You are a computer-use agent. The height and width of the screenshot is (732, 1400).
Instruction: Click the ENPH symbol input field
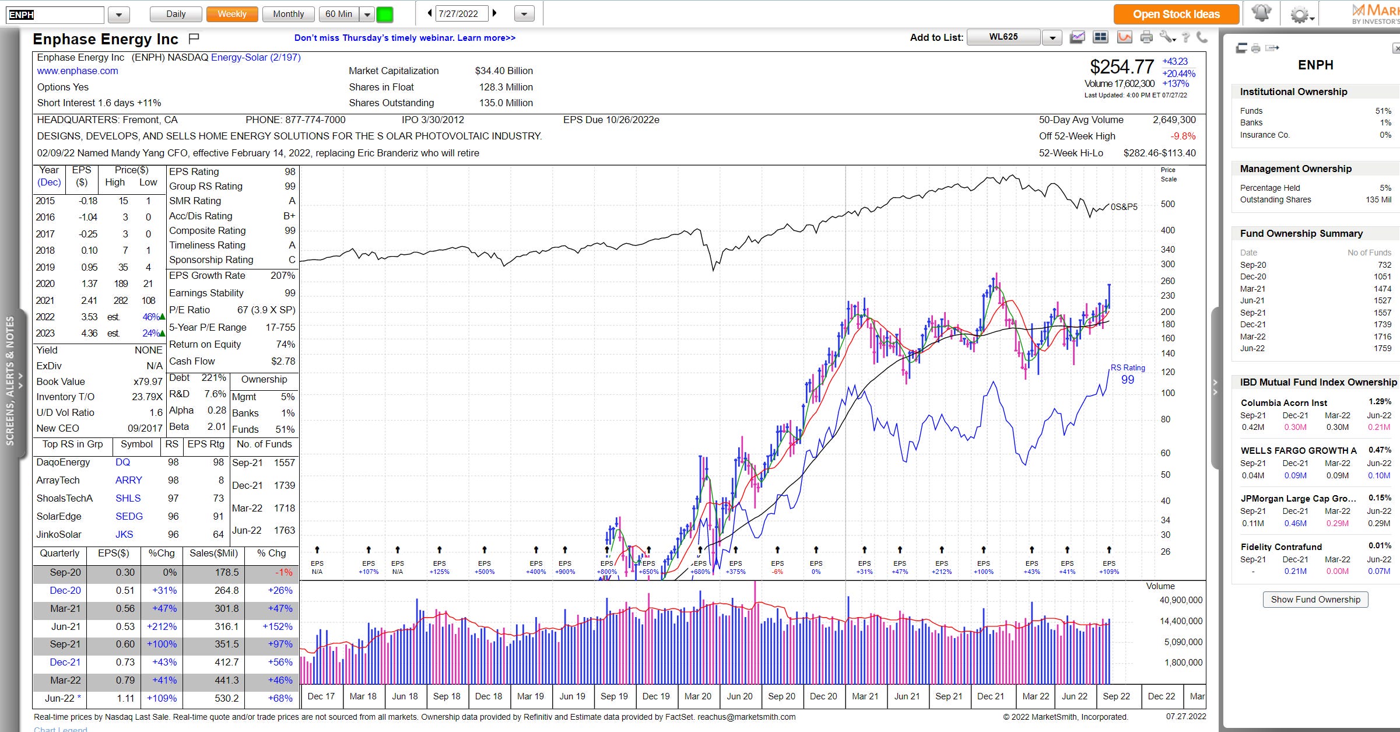pos(55,15)
